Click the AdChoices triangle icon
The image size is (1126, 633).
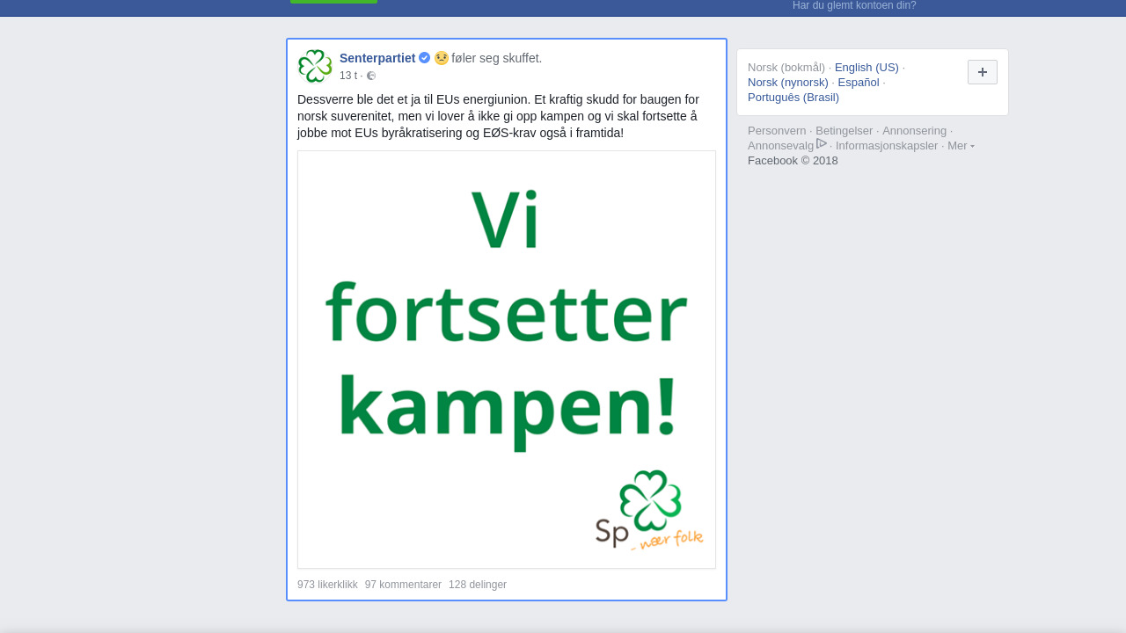[x=822, y=143]
